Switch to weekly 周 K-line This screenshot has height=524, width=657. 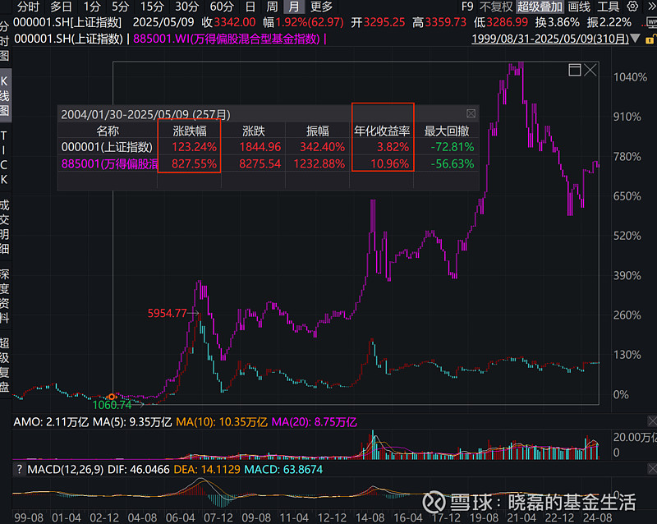(x=272, y=7)
